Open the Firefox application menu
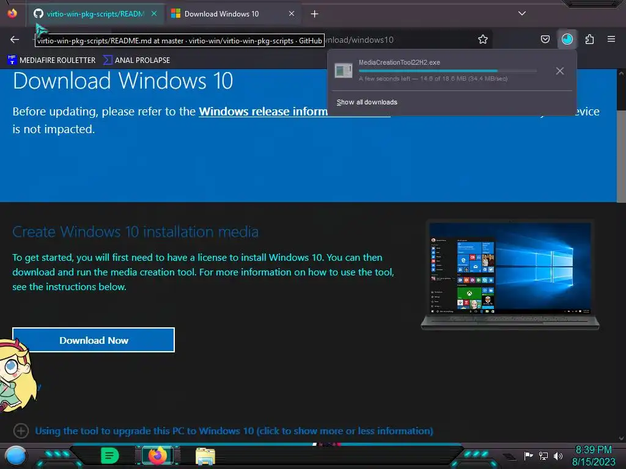Screen dimensions: 626x469 point(611,39)
